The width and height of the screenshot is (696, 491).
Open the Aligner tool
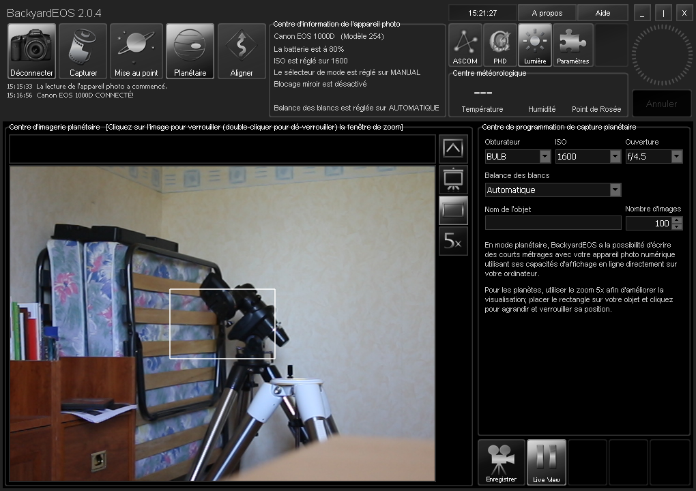click(242, 51)
